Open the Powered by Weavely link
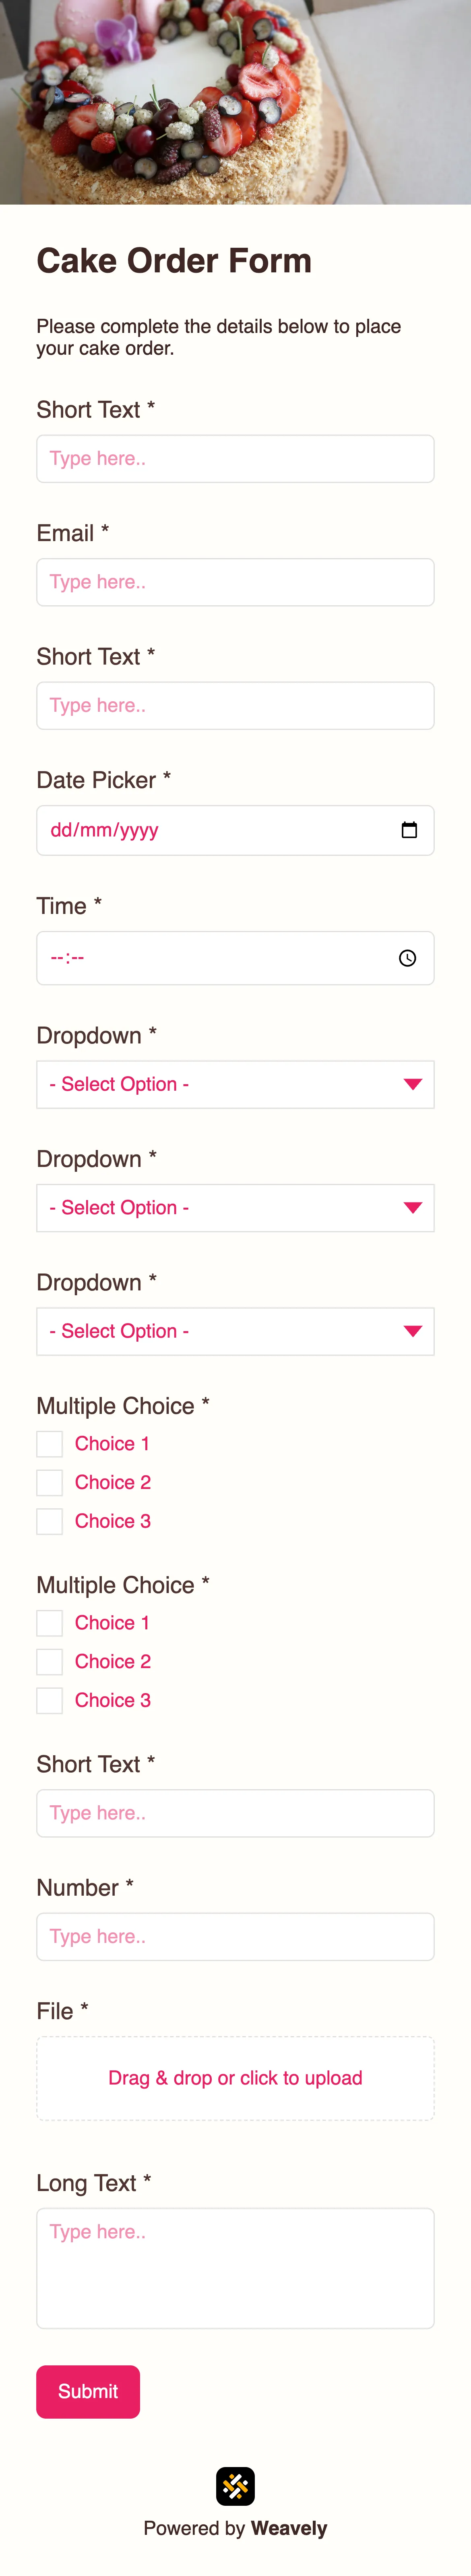This screenshot has height=2576, width=471. coord(235,2528)
